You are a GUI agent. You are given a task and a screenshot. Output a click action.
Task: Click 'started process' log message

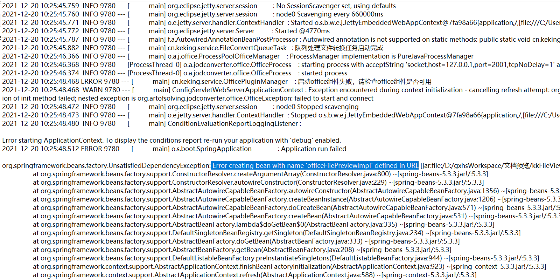[x=324, y=73]
